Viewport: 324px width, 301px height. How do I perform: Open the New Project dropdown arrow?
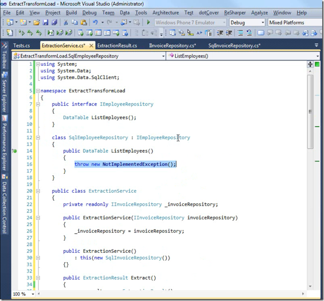[x=16, y=22]
